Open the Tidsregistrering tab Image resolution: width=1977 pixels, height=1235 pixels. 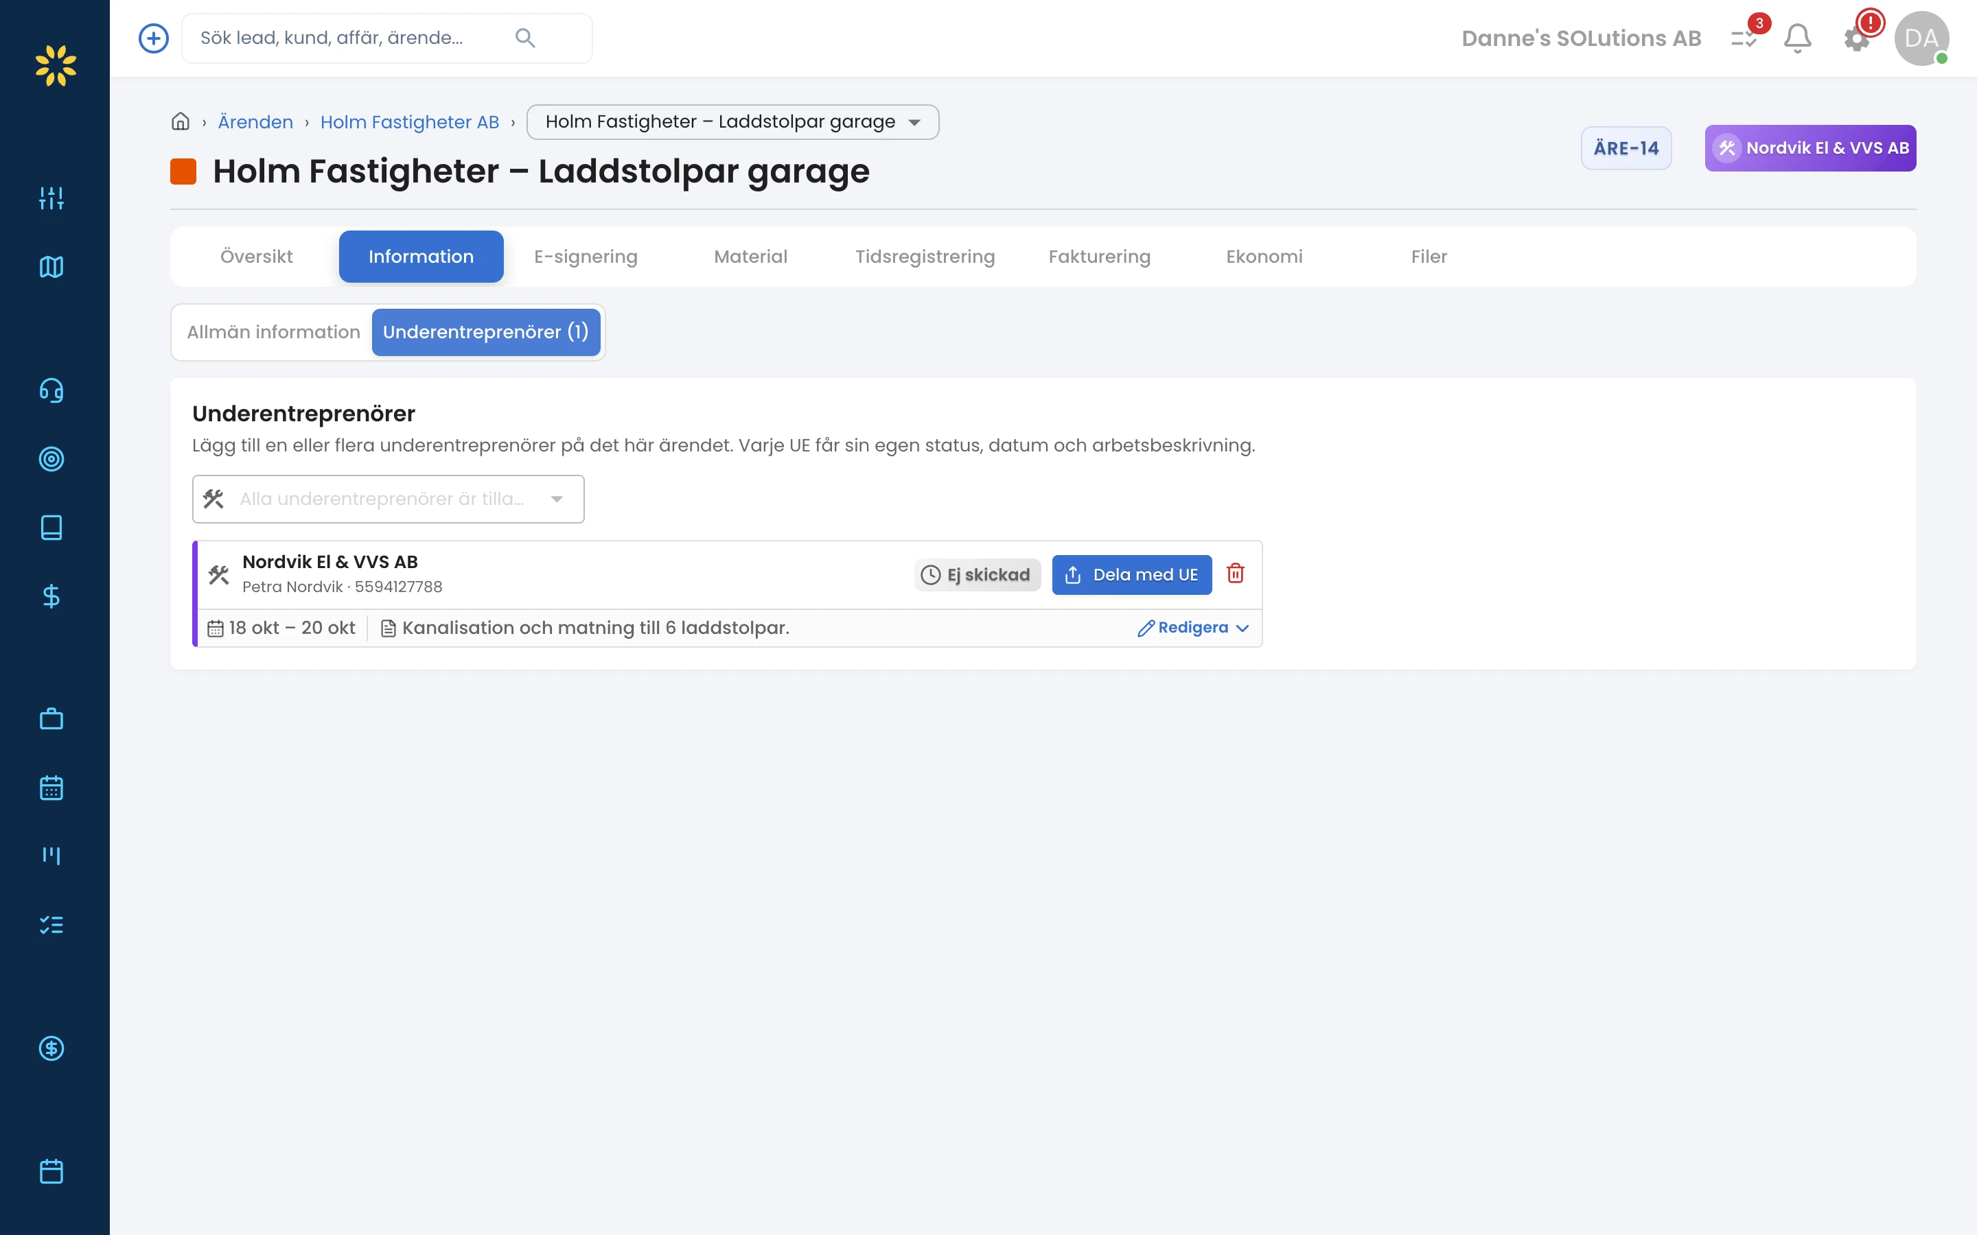(x=925, y=257)
